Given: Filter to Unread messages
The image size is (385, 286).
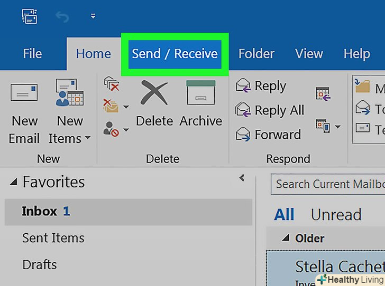Looking at the screenshot, I should click(x=336, y=214).
